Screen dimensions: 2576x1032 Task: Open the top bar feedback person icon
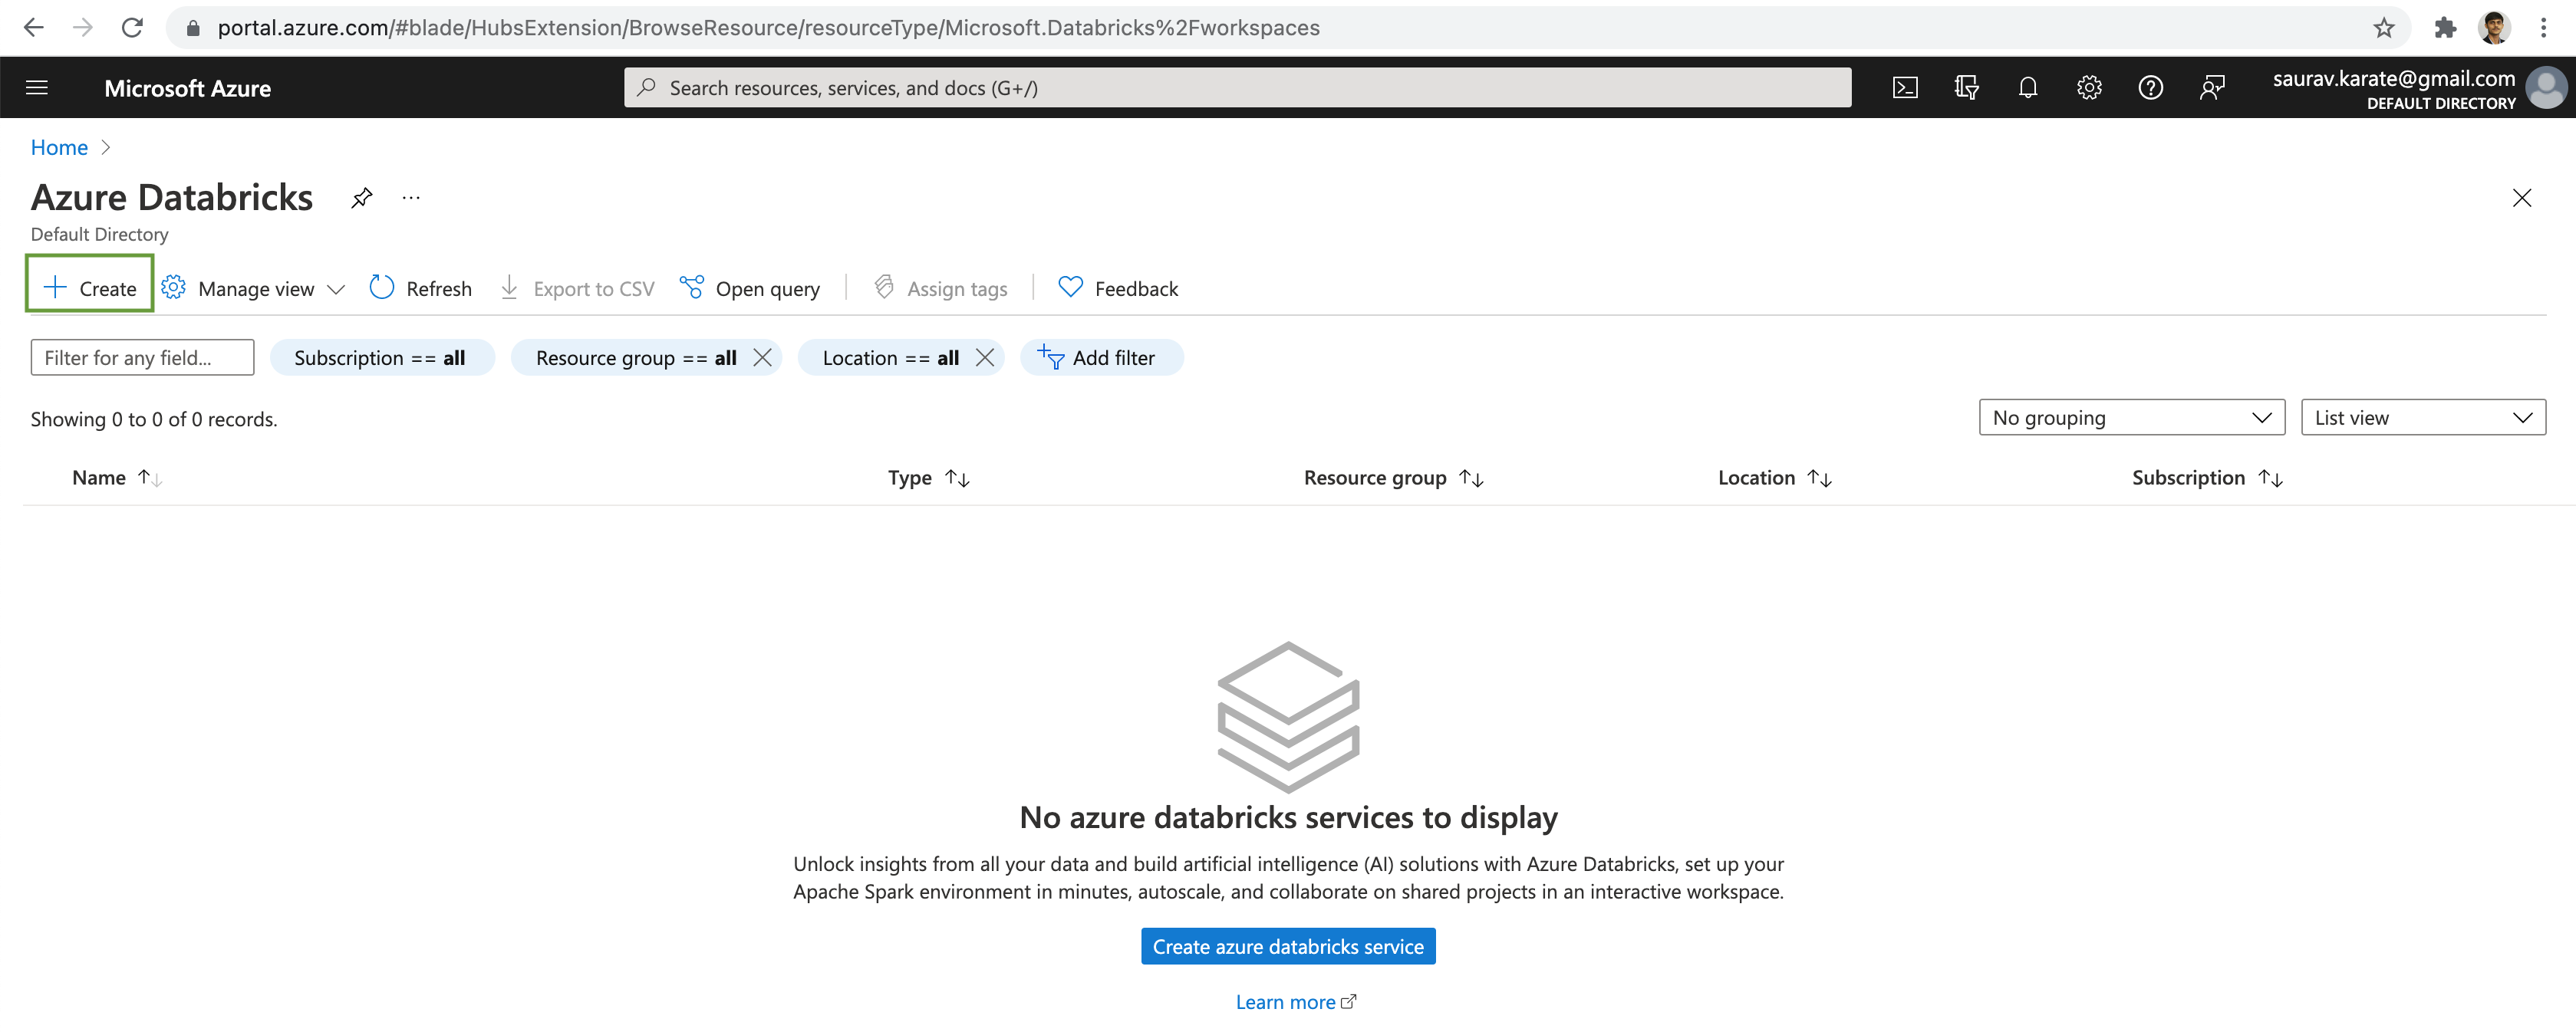[2211, 88]
